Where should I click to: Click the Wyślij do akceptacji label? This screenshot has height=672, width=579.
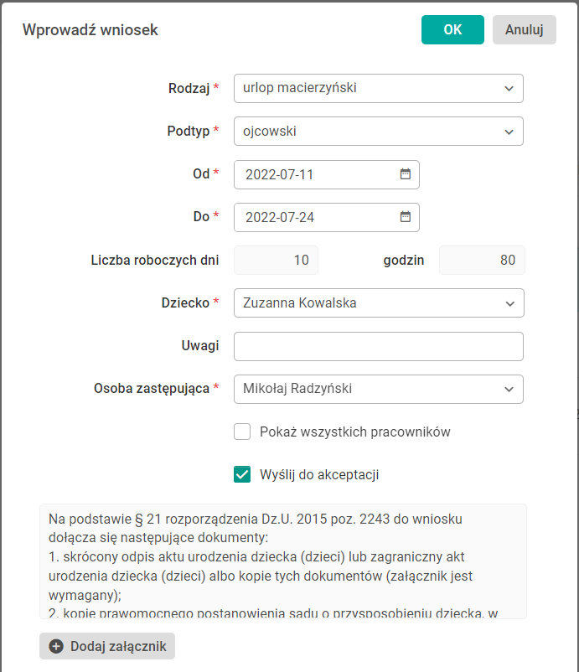pos(319,475)
